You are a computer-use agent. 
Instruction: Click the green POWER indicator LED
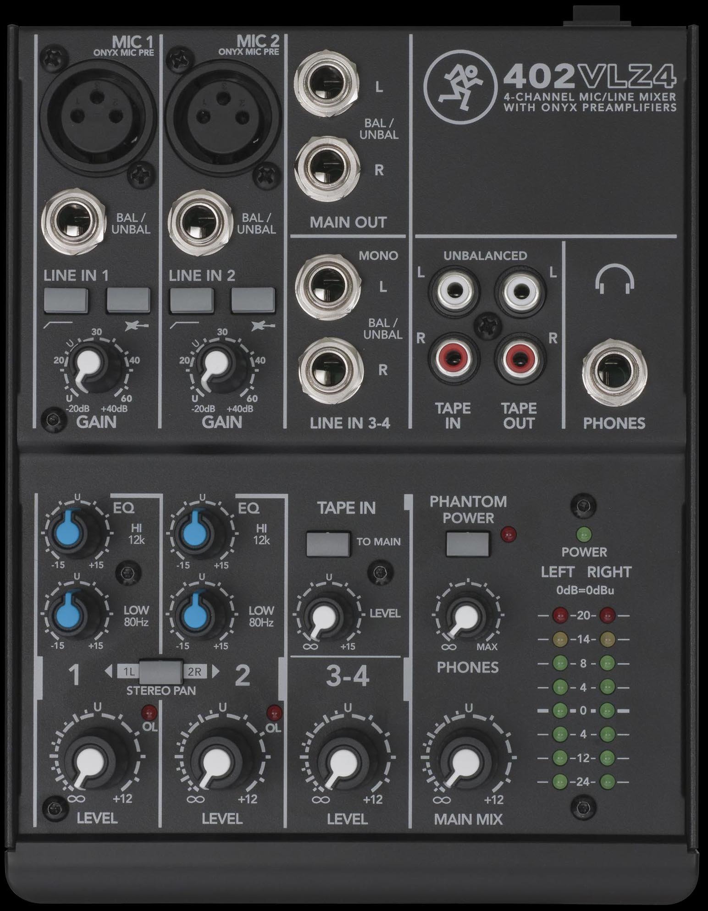pyautogui.click(x=583, y=534)
